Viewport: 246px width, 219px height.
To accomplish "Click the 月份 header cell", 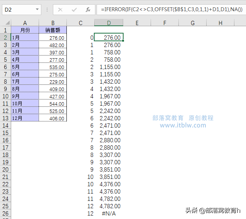I will pyautogui.click(x=25, y=30).
